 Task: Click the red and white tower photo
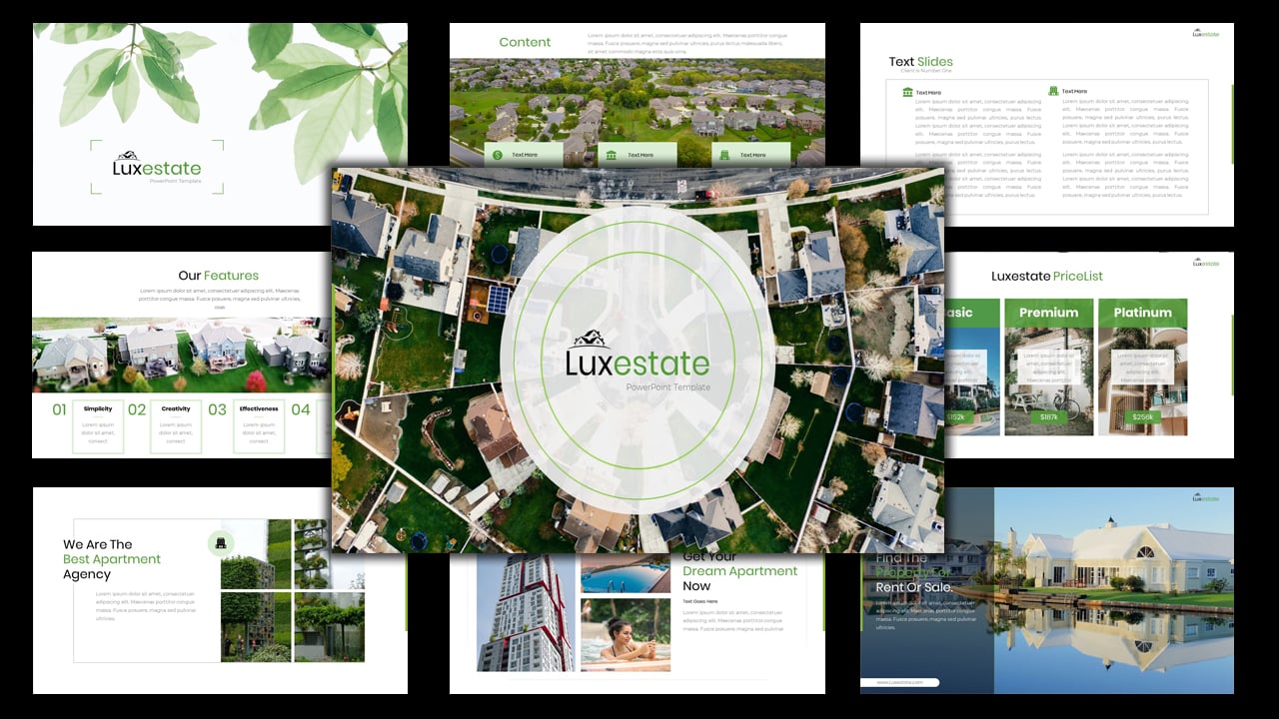(526, 611)
